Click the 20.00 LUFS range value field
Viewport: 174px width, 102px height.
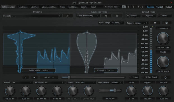tap(163, 71)
